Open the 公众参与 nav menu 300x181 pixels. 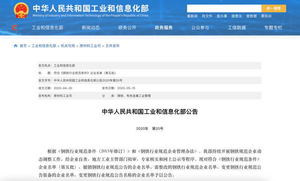pyautogui.click(x=200, y=27)
